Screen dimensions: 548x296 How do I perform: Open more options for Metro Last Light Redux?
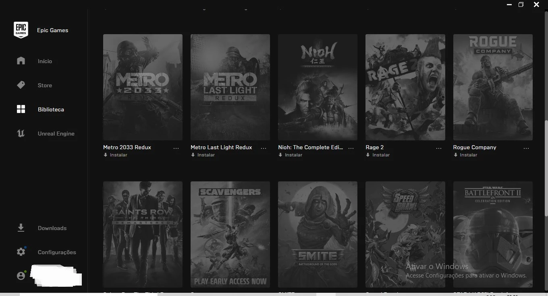[264, 148]
